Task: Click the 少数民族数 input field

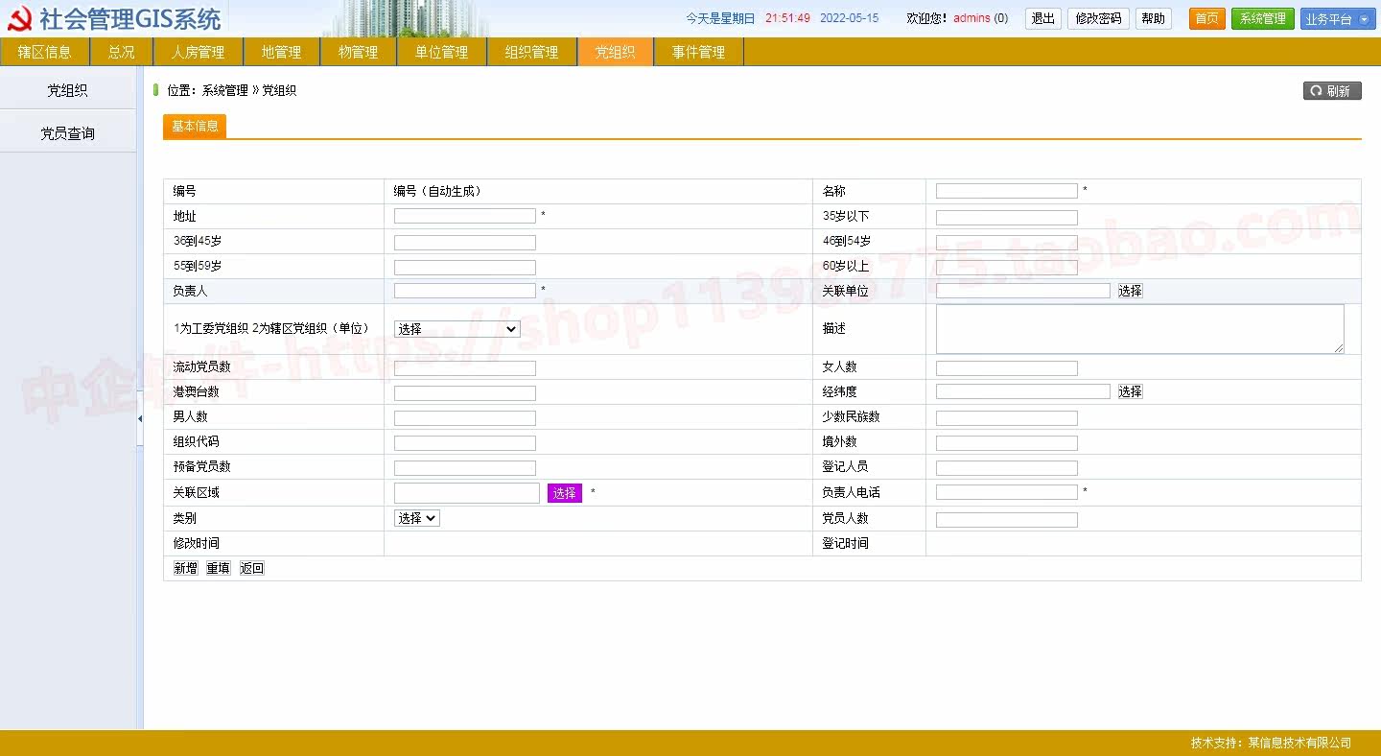Action: [1007, 418]
